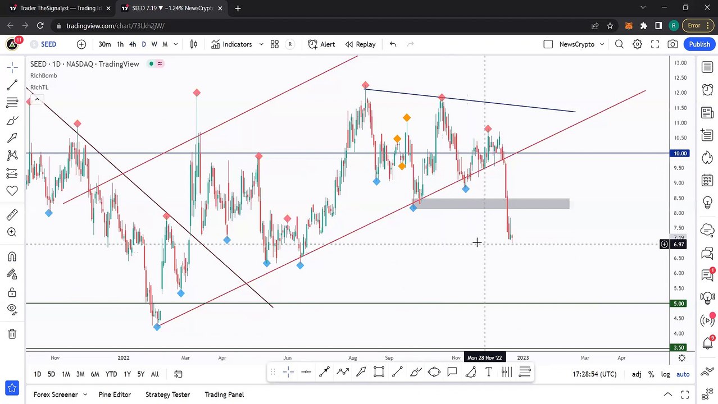
Task: Toggle auto scale on price axis
Action: coord(683,374)
